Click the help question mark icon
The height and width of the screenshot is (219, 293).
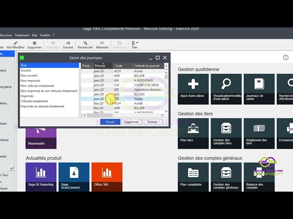(286, 57)
